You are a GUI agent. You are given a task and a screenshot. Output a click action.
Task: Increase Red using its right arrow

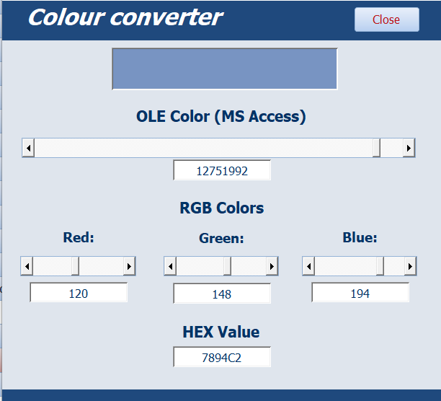[x=130, y=266]
